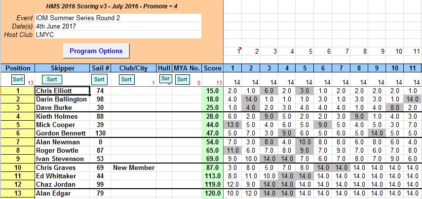Click the Host Club field LMYC
The width and height of the screenshot is (422, 199).
point(117,34)
